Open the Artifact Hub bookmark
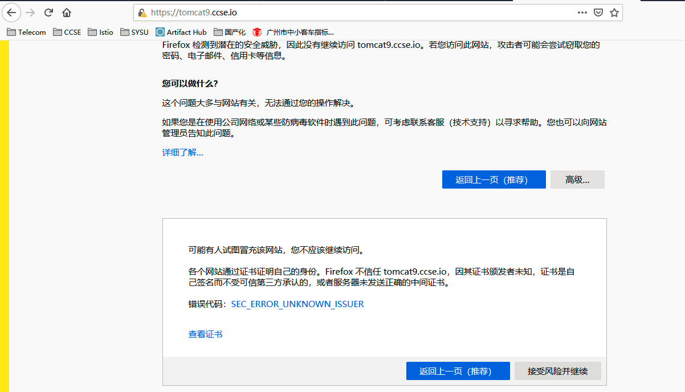 [x=181, y=32]
